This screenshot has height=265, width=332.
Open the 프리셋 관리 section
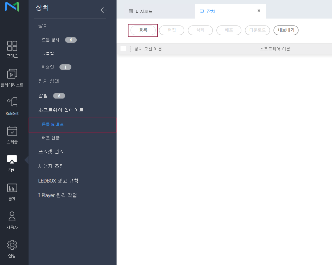point(51,151)
